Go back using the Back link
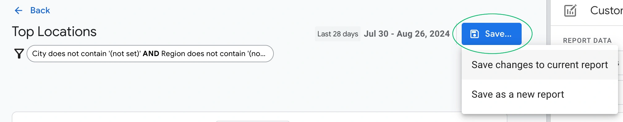The image size is (623, 122). click(x=40, y=10)
